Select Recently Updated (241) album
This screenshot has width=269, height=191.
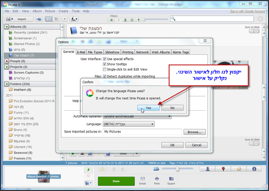[30, 32]
